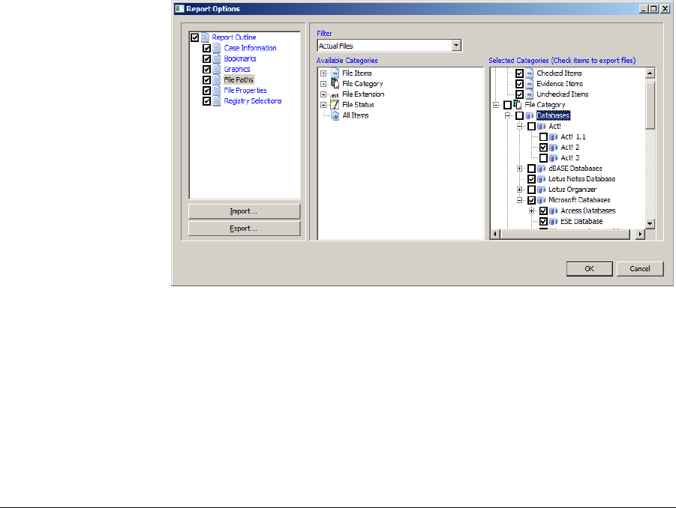Uncheck the Case Information checkbox
This screenshot has width=676, height=508.
coord(206,48)
